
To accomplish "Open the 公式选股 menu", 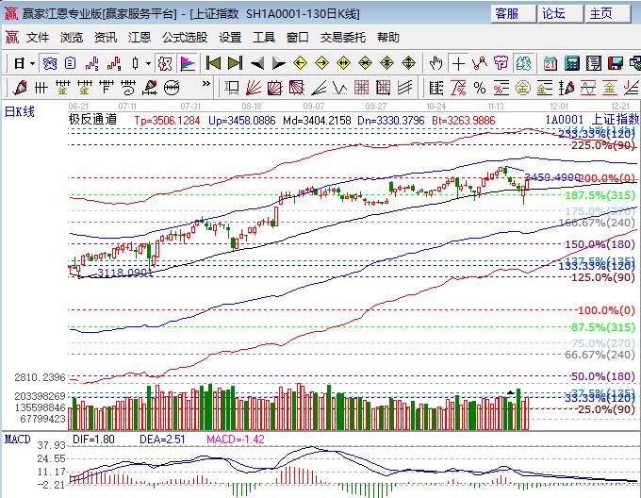I will 185,38.
